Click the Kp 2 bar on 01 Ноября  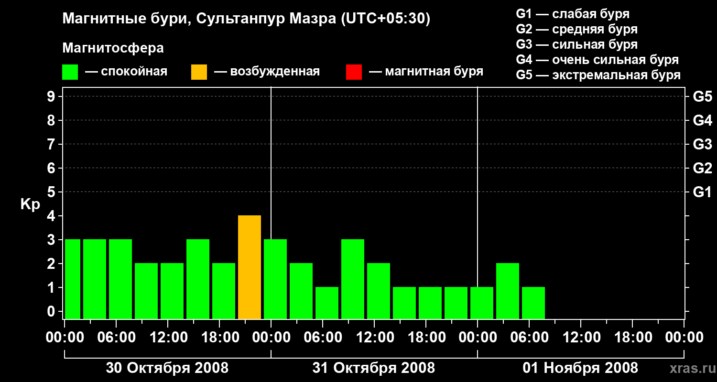508,291
